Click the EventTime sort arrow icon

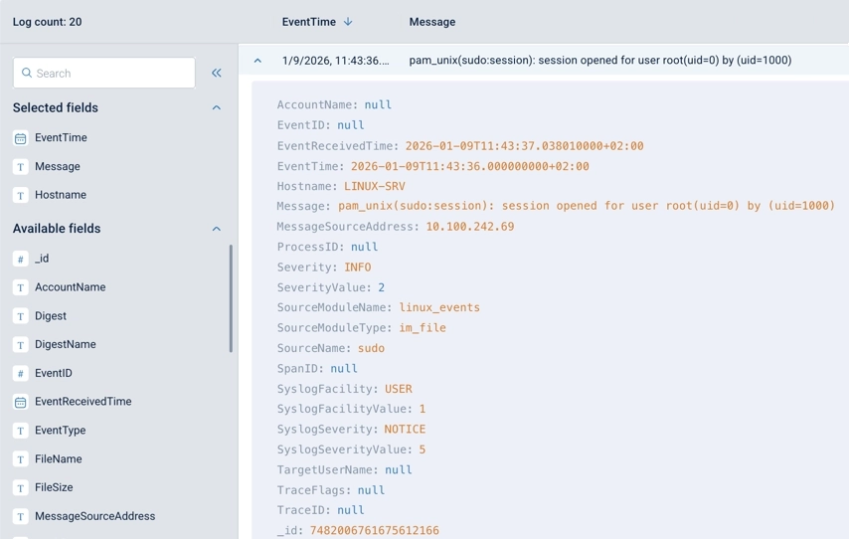click(348, 22)
